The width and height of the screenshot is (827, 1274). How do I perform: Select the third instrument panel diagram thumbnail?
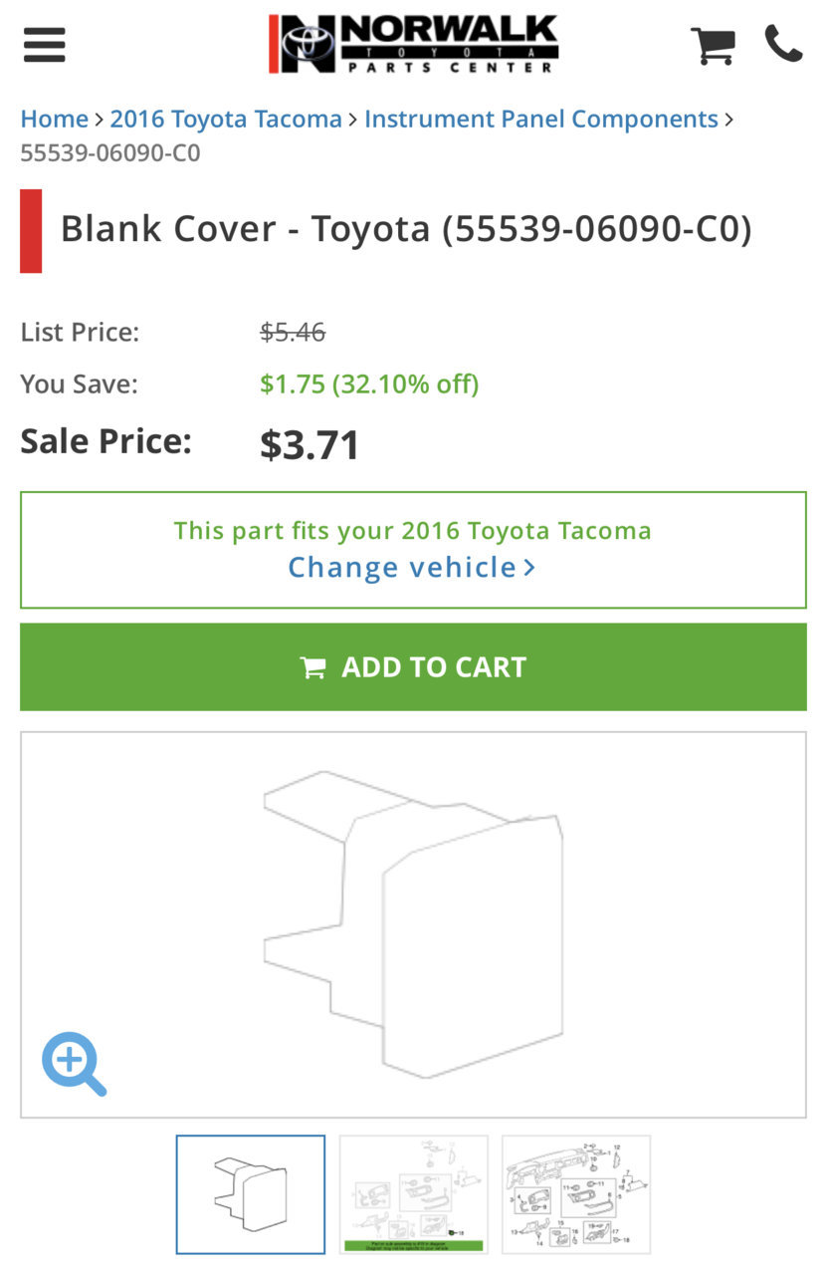click(x=576, y=1194)
